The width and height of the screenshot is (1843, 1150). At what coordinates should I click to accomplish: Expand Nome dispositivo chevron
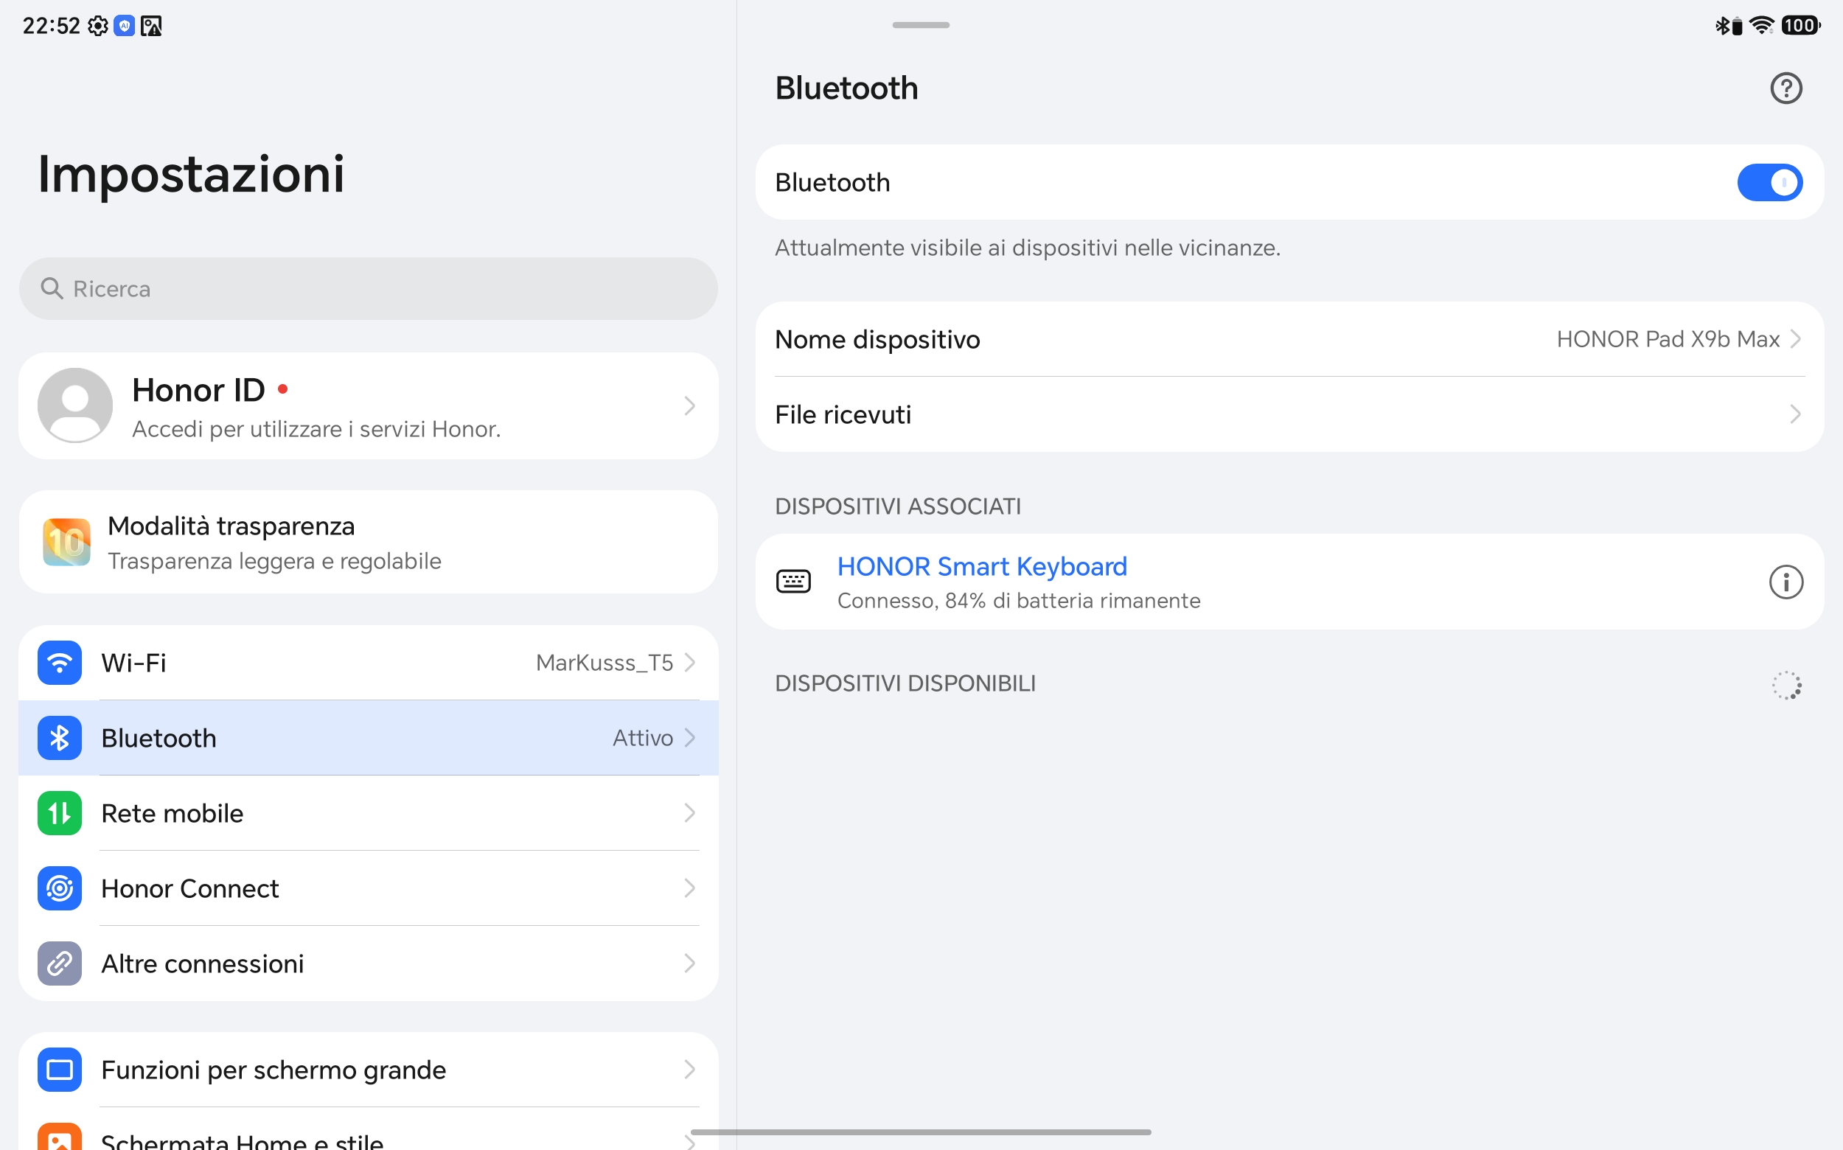(1795, 339)
